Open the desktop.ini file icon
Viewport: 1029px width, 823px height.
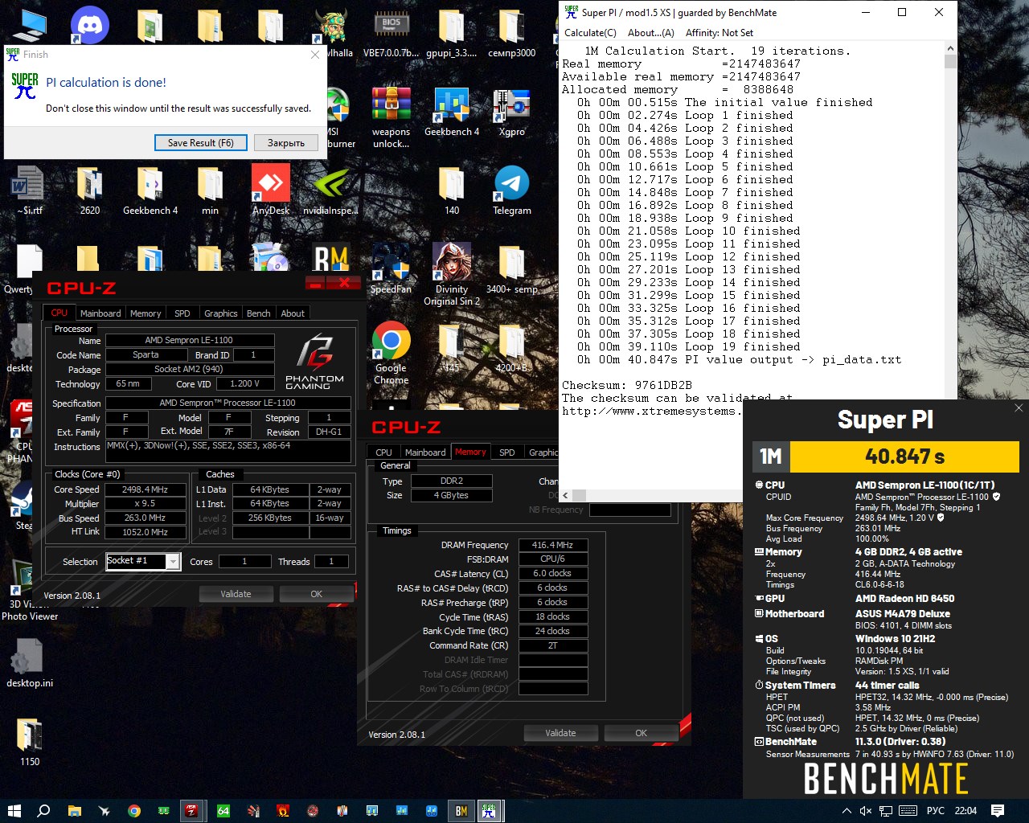(30, 663)
